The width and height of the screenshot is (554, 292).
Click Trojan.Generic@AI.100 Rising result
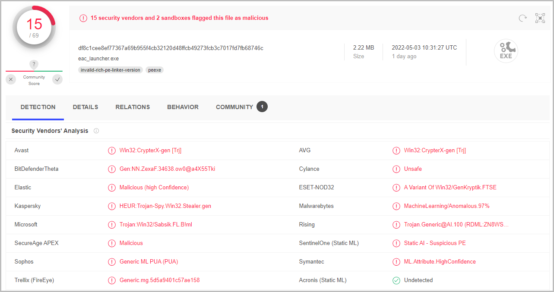pos(456,225)
